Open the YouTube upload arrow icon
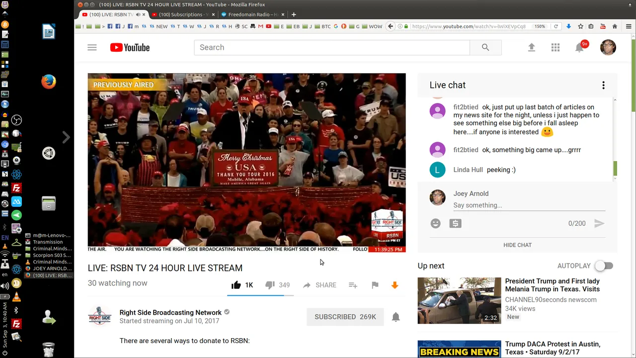636x358 pixels. (531, 48)
